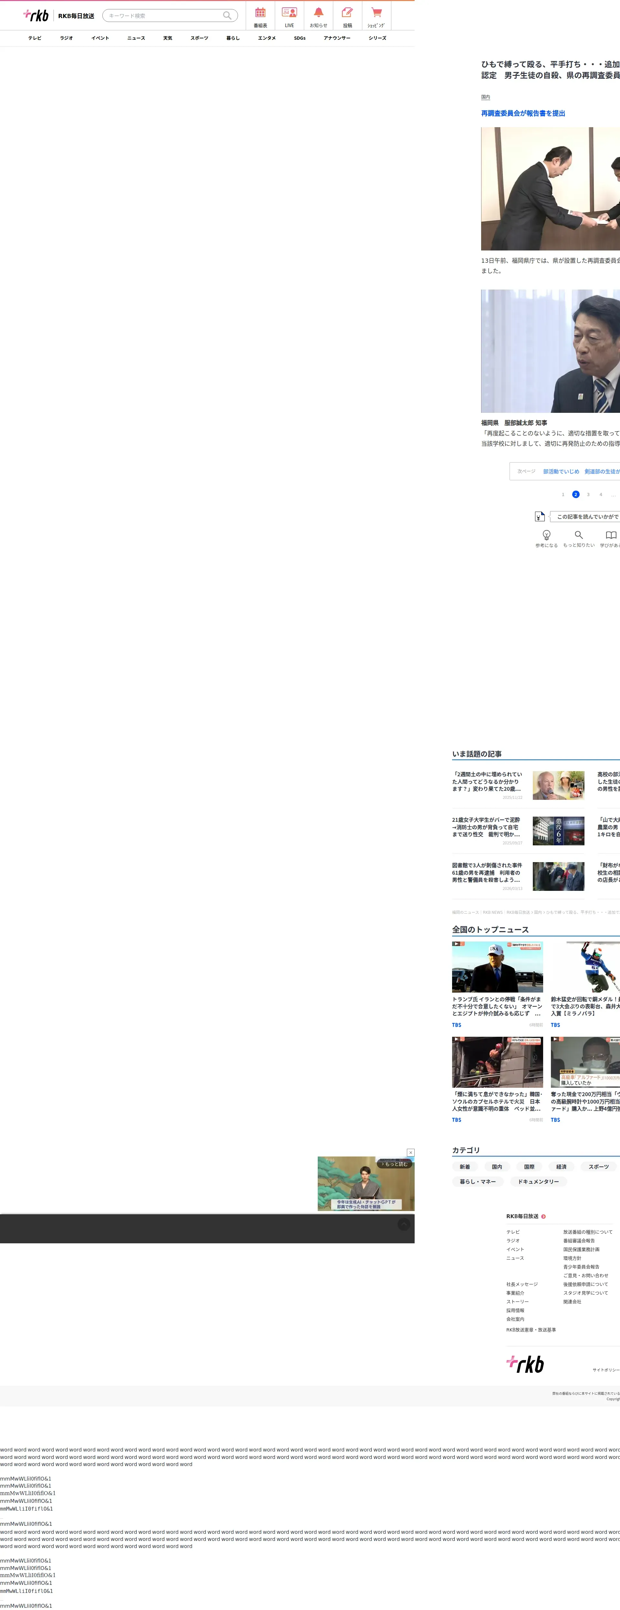Select the ニュース navigation menu item
Viewport: 620px width, 1610px height.
136,38
